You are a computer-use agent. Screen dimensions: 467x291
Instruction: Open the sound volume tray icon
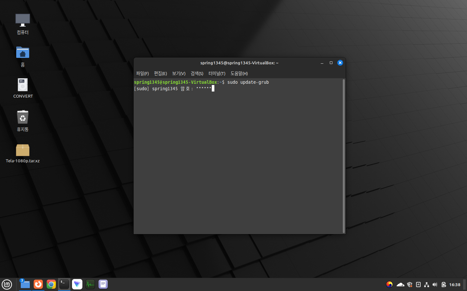click(435, 285)
